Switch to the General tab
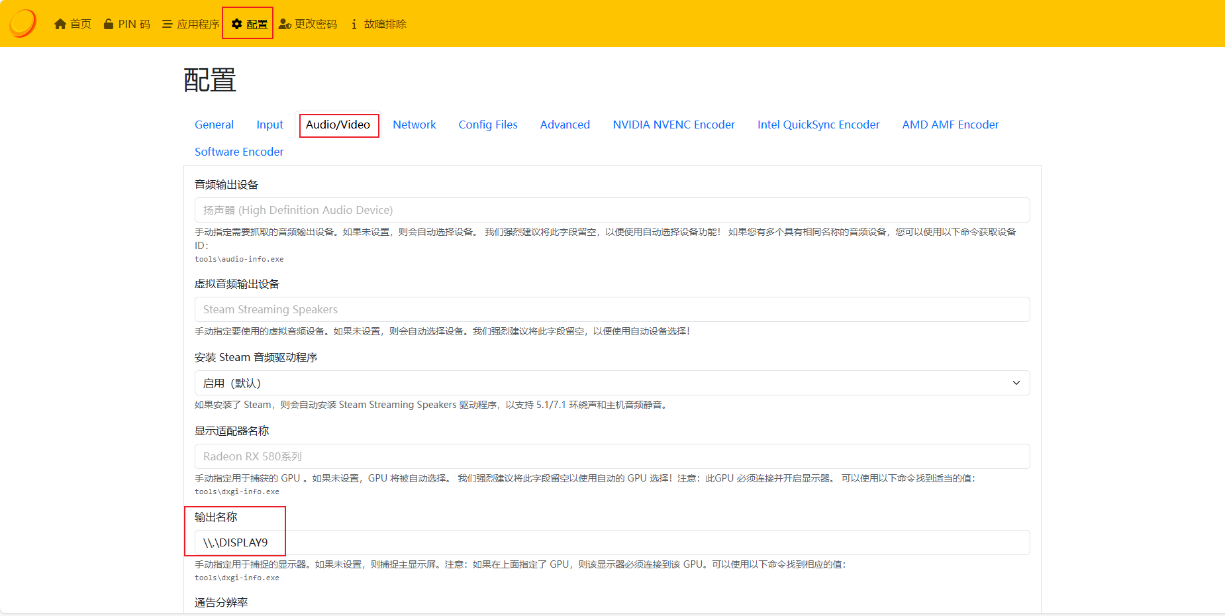 [214, 125]
